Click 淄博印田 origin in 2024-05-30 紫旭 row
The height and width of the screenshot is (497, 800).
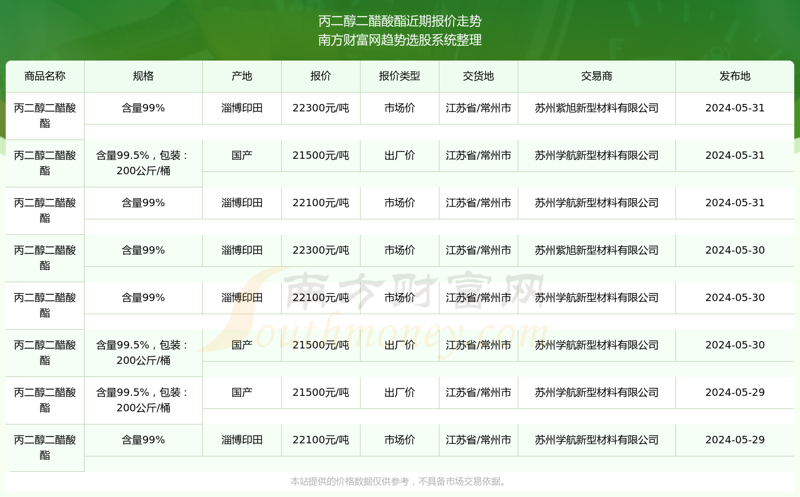coord(242,250)
